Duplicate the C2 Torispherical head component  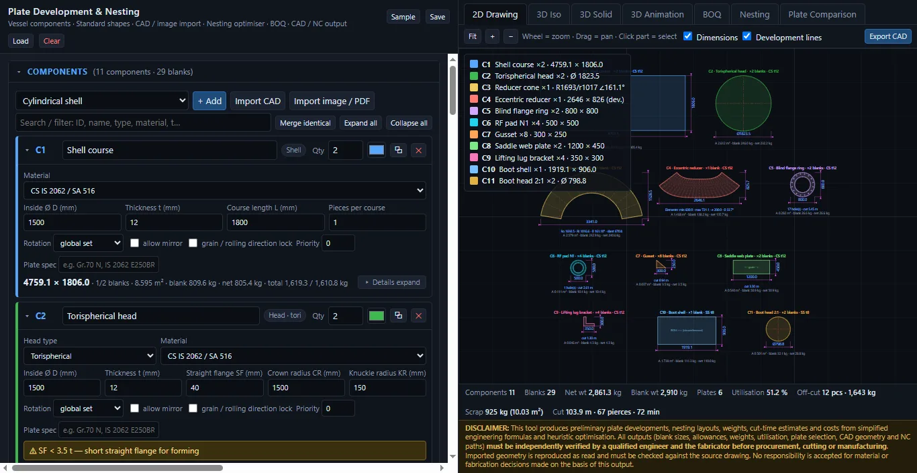(x=398, y=316)
